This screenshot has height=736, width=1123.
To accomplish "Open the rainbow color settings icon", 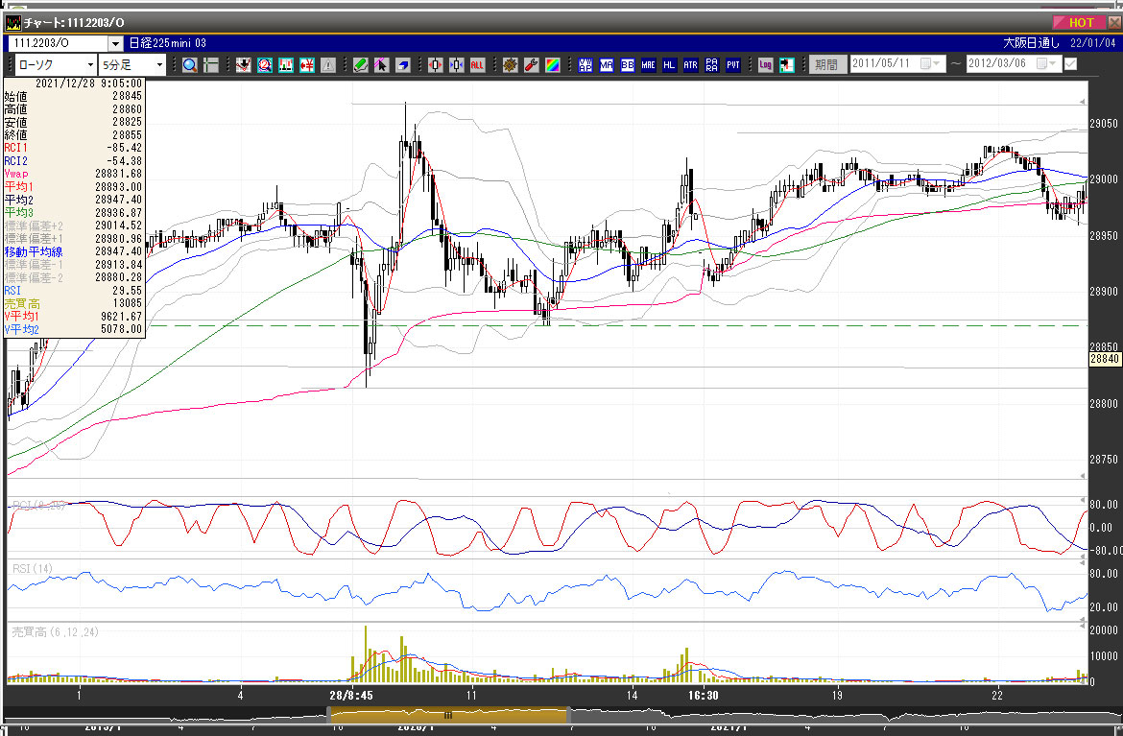I will coord(552,65).
